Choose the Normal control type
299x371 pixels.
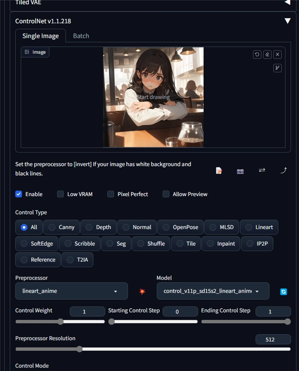137,227
